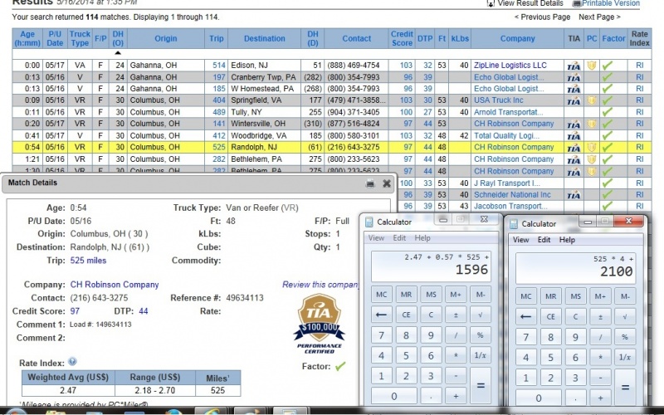Viewport: 664px width, 415px height.
Task: Open ZipLine Logistics LLC company link
Action: pos(510,66)
